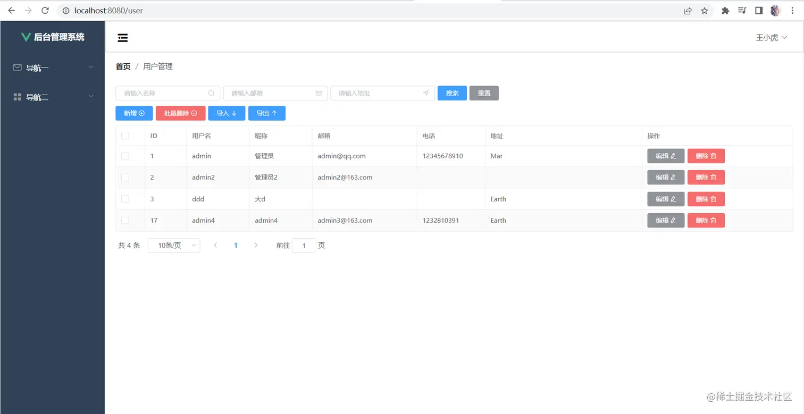This screenshot has height=414, width=804.
Task: Open the browser extensions puzzle icon
Action: pyautogui.click(x=725, y=11)
